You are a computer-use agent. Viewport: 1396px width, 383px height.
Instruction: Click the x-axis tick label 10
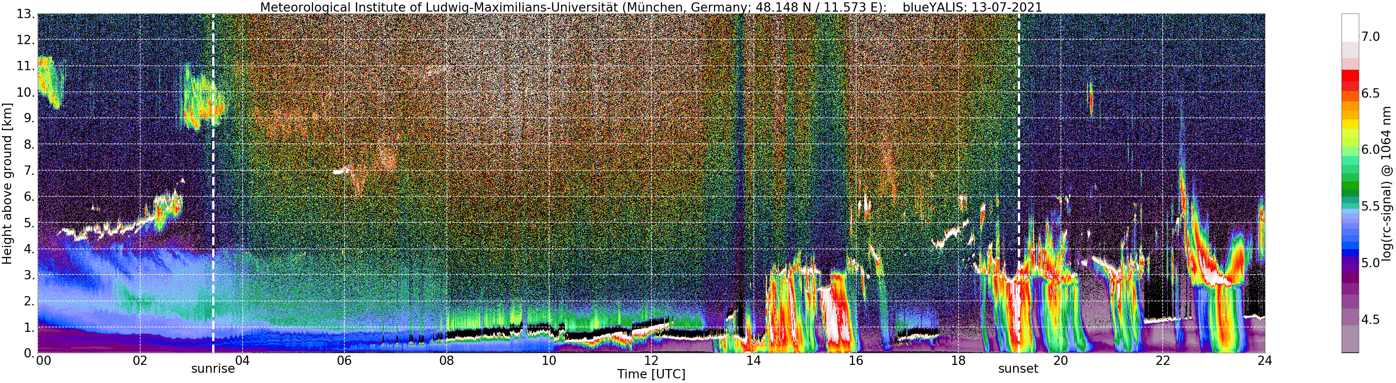548,361
